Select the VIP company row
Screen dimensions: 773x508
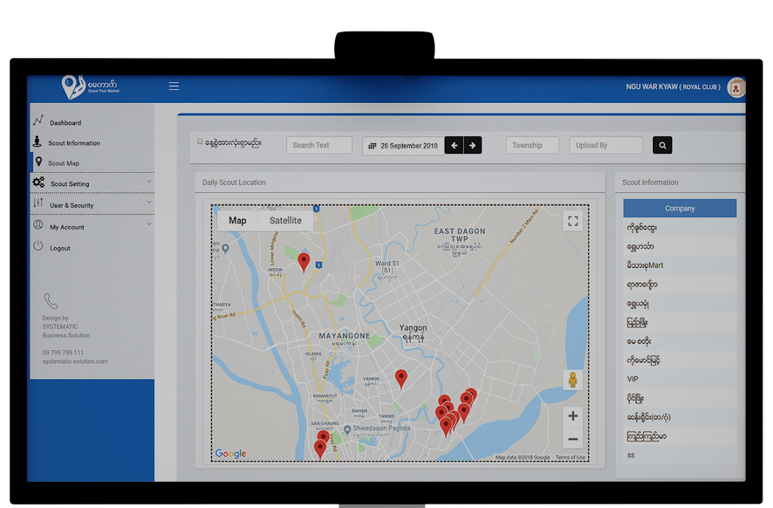pos(680,379)
